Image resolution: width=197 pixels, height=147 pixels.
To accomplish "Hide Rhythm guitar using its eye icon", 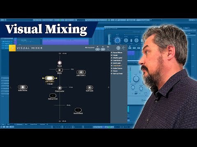I will tap(112, 58).
